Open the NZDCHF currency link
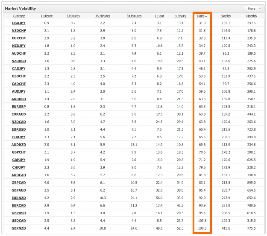The width and height of the screenshot is (267, 236). pos(19,31)
